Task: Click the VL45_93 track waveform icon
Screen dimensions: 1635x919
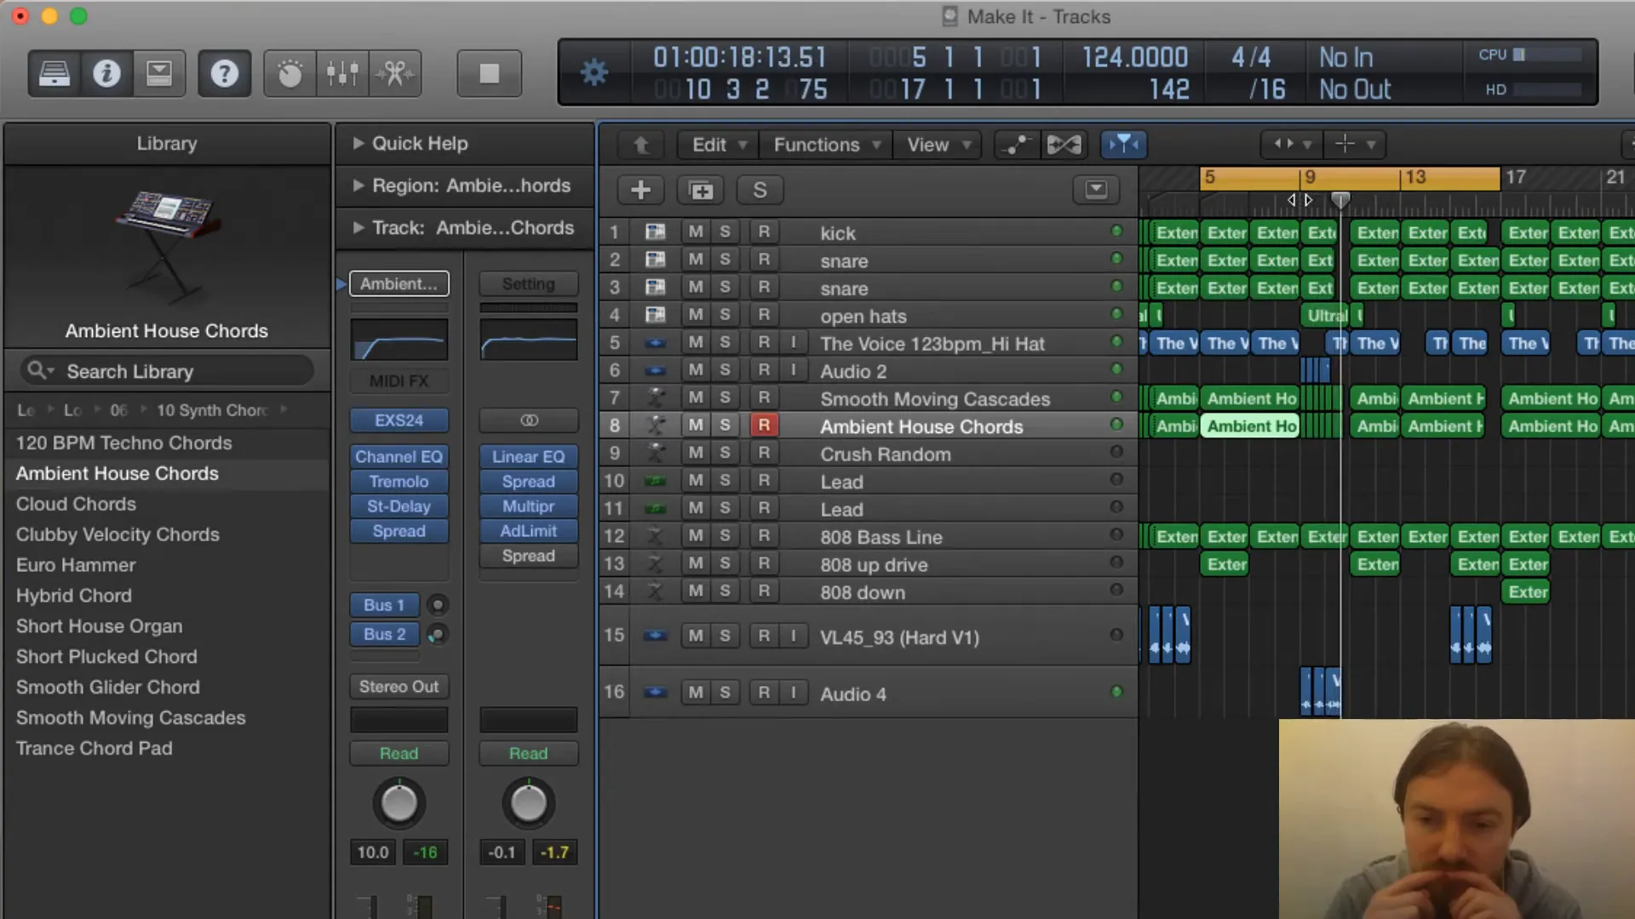Action: point(655,635)
